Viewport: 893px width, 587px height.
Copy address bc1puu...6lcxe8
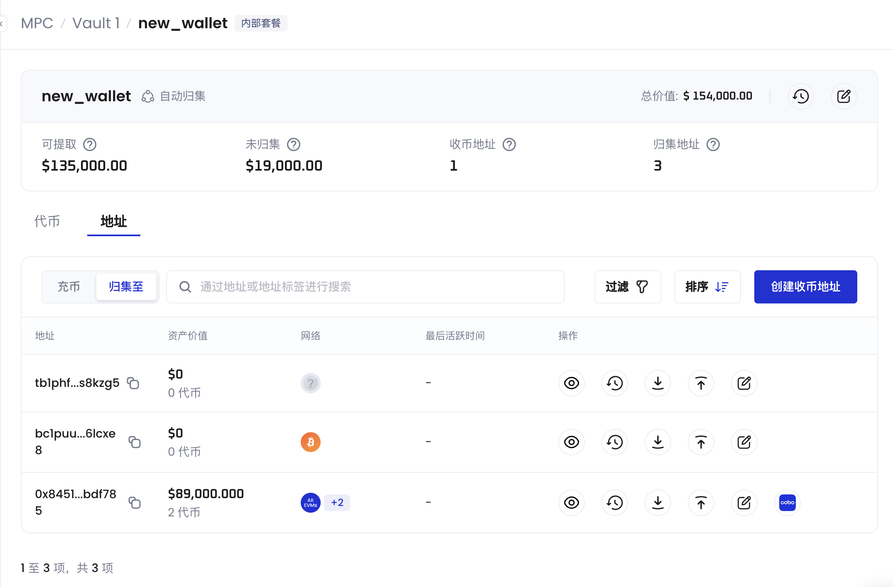click(x=135, y=442)
